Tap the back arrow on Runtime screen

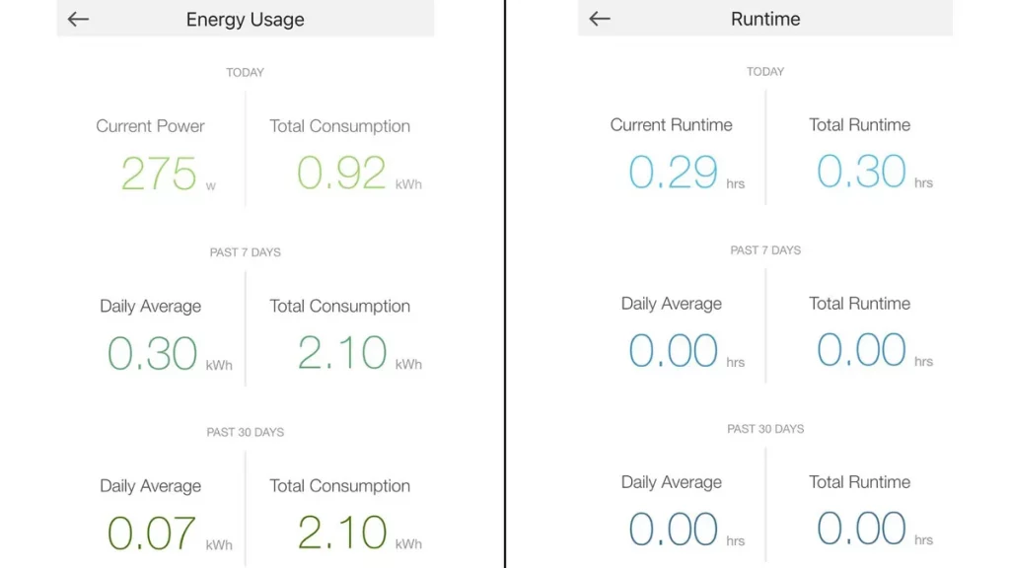tap(600, 19)
